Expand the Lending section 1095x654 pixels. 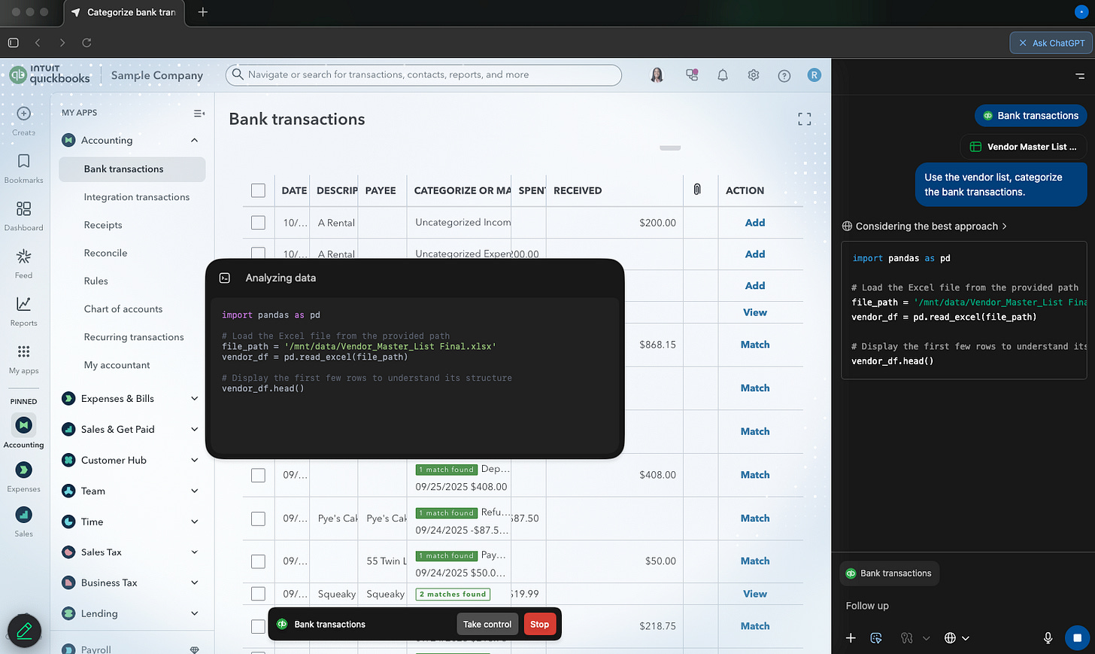click(195, 614)
